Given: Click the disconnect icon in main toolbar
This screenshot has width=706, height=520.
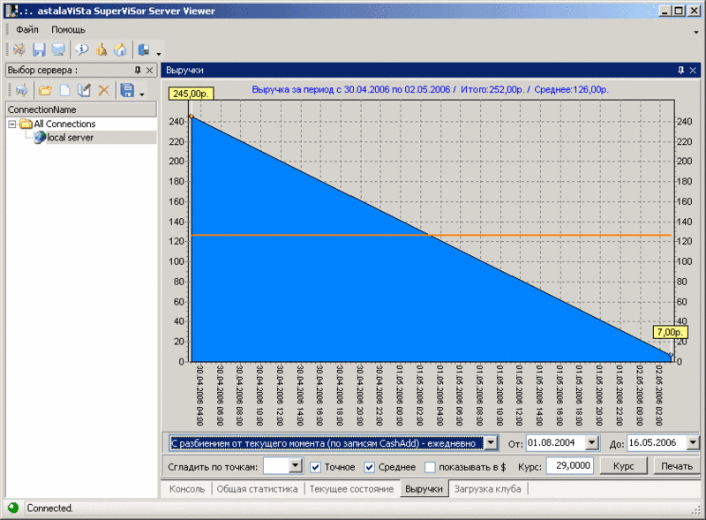Looking at the screenshot, I should point(19,49).
